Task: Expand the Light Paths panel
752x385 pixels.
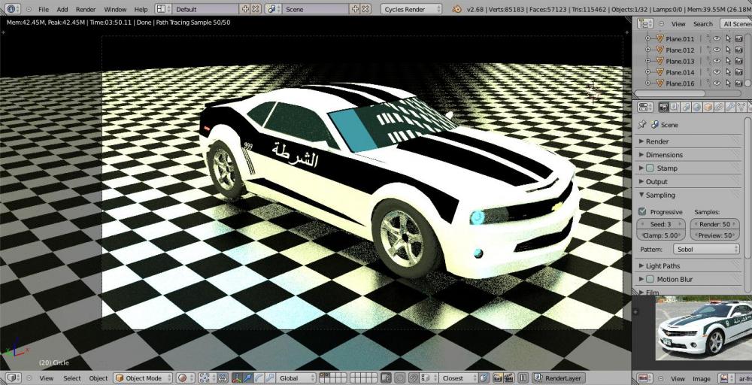Action: [689, 265]
